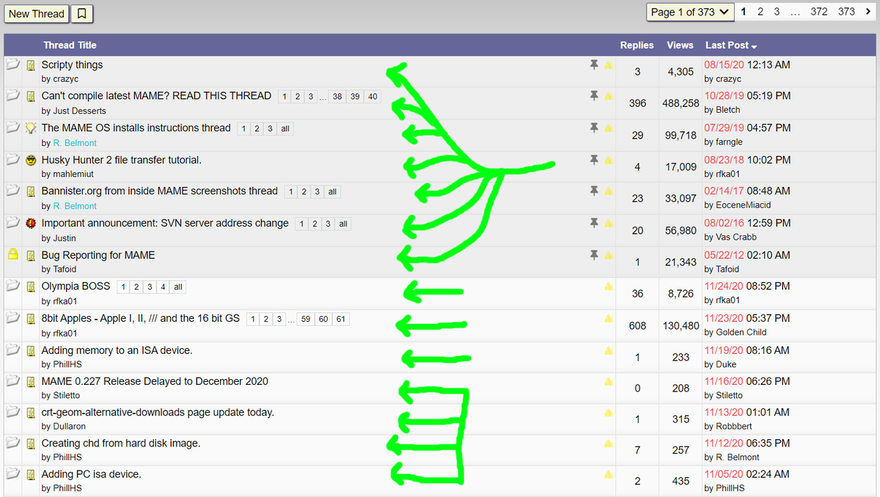Click the yellow padlock on Bug Reporting row
The width and height of the screenshot is (880, 497).
(x=12, y=256)
